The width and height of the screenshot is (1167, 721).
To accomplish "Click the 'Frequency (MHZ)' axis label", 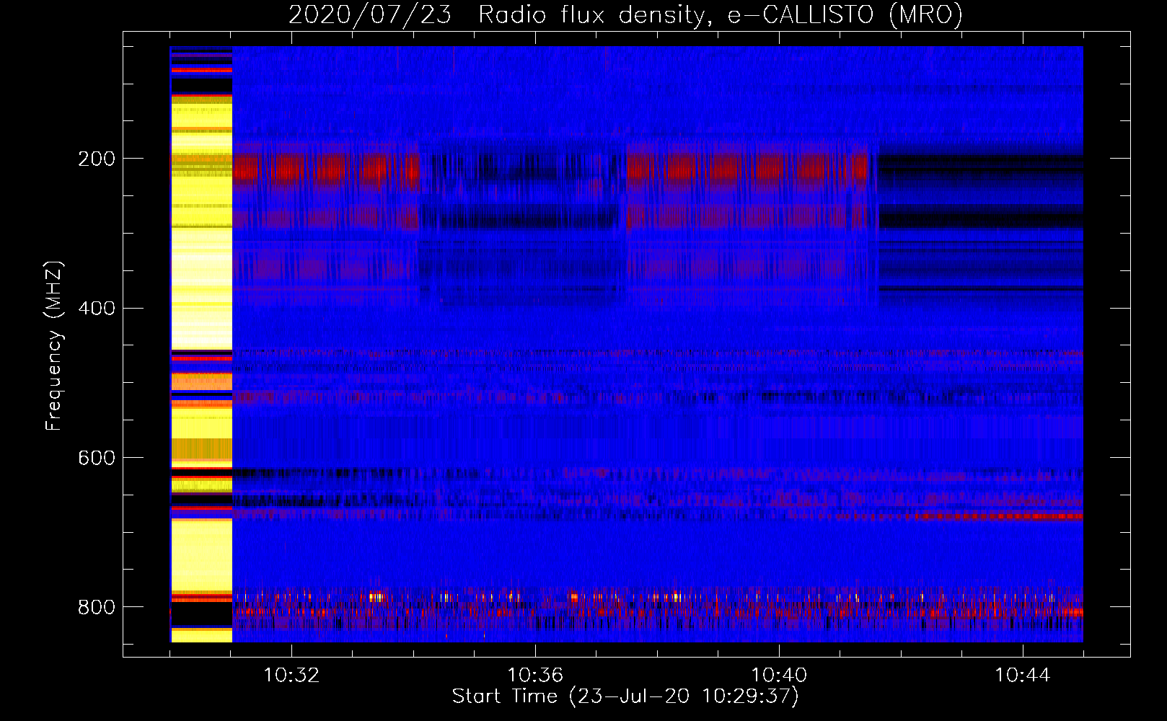I will tap(54, 345).
